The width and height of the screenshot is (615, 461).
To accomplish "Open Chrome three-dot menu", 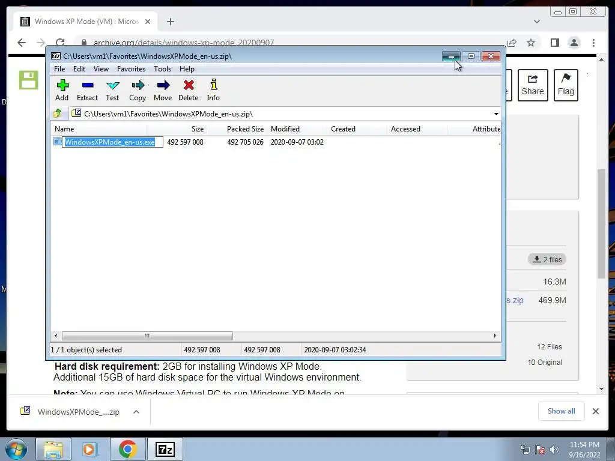I will click(593, 43).
